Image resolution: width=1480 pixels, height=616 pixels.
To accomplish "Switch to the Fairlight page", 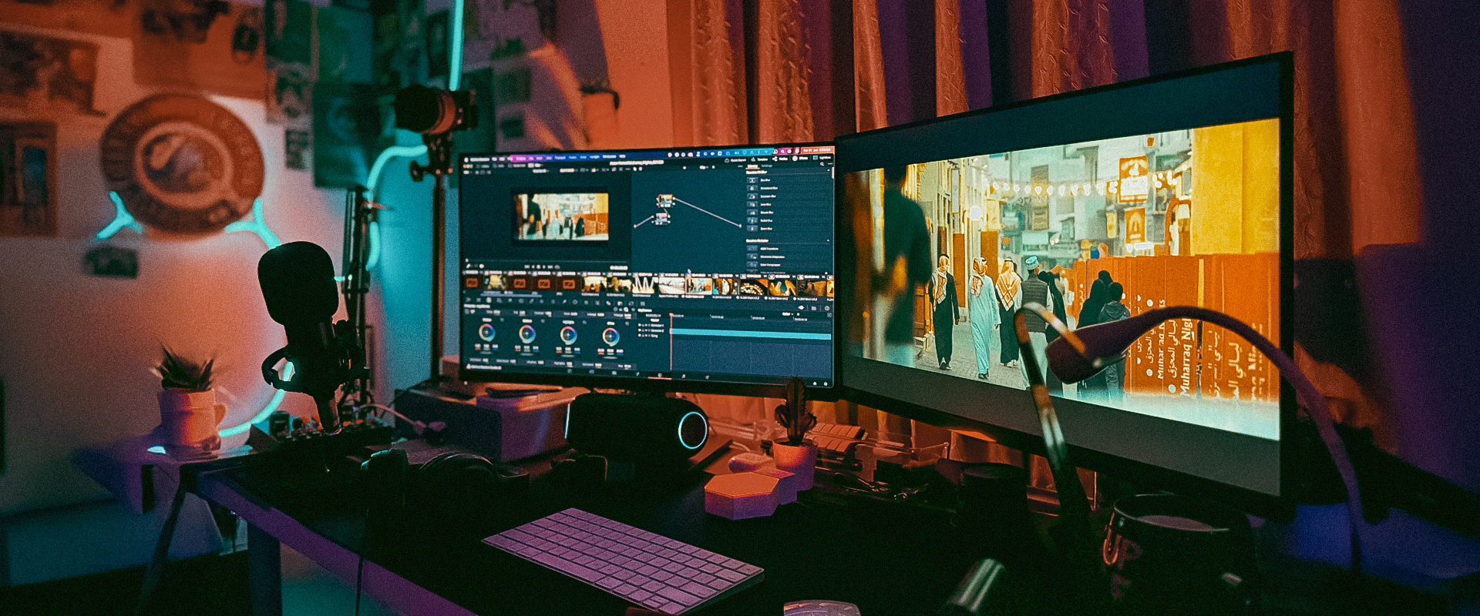I will 684,377.
